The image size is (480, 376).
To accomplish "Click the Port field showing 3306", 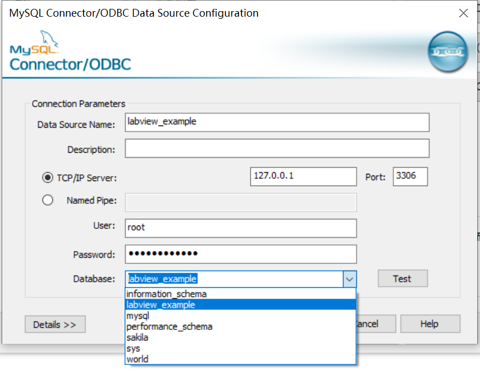I will (410, 177).
